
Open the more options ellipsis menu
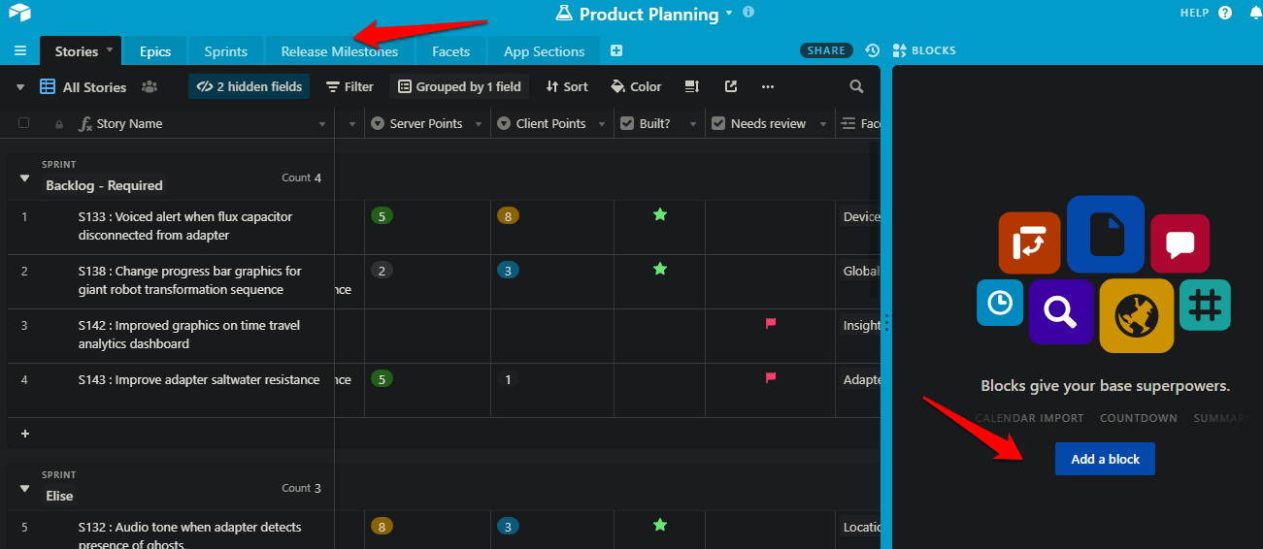768,86
